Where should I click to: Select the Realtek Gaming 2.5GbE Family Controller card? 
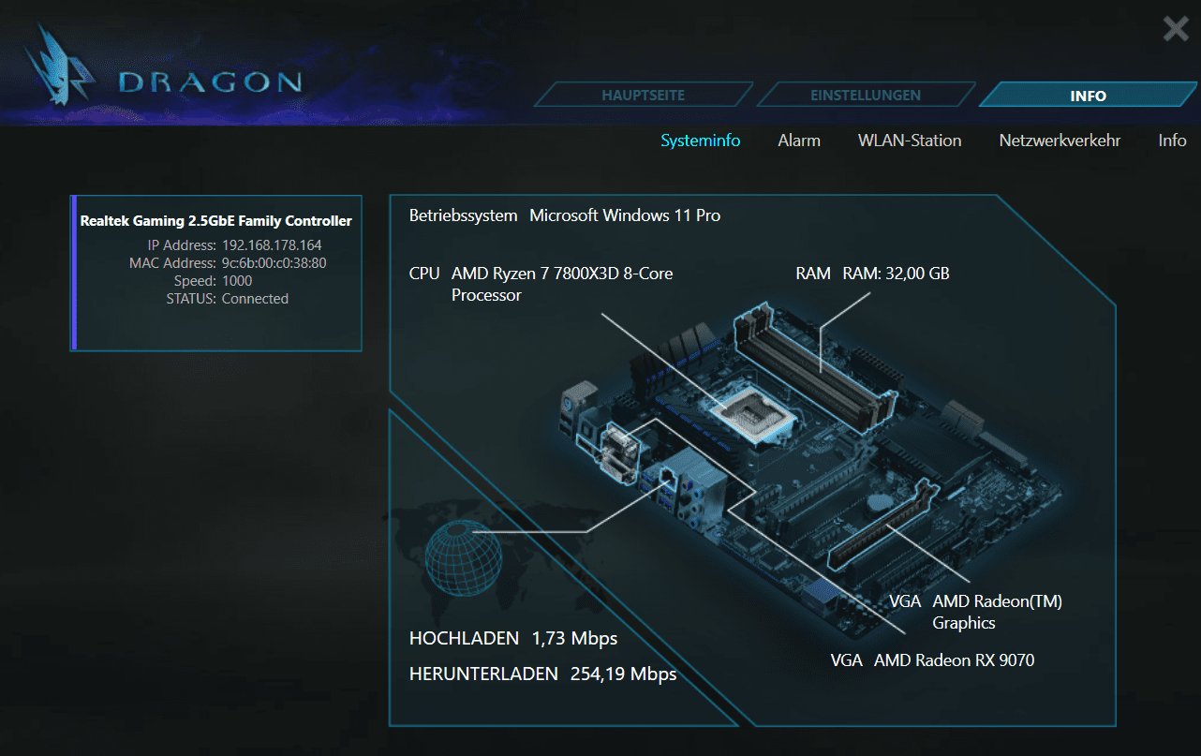[x=216, y=273]
